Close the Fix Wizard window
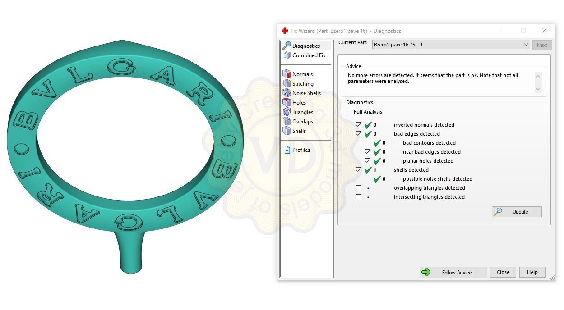564x310 pixels. (544, 31)
